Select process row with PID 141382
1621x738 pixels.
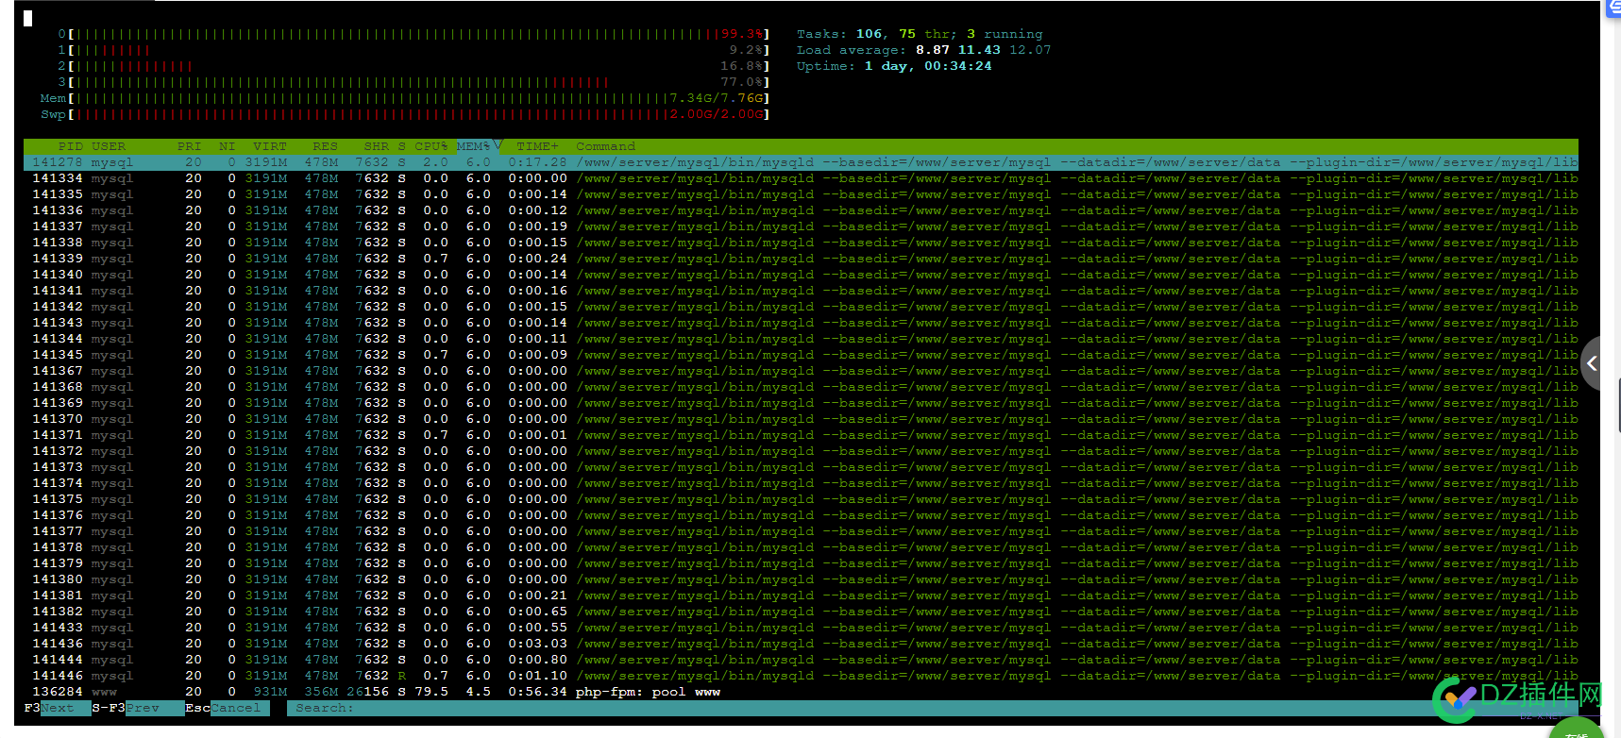point(801,612)
